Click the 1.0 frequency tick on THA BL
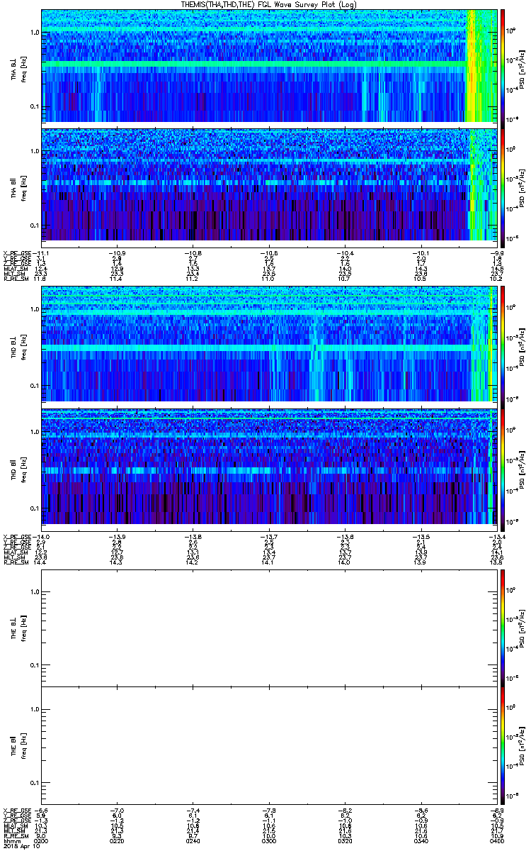The width and height of the screenshot is (531, 851). click(35, 33)
